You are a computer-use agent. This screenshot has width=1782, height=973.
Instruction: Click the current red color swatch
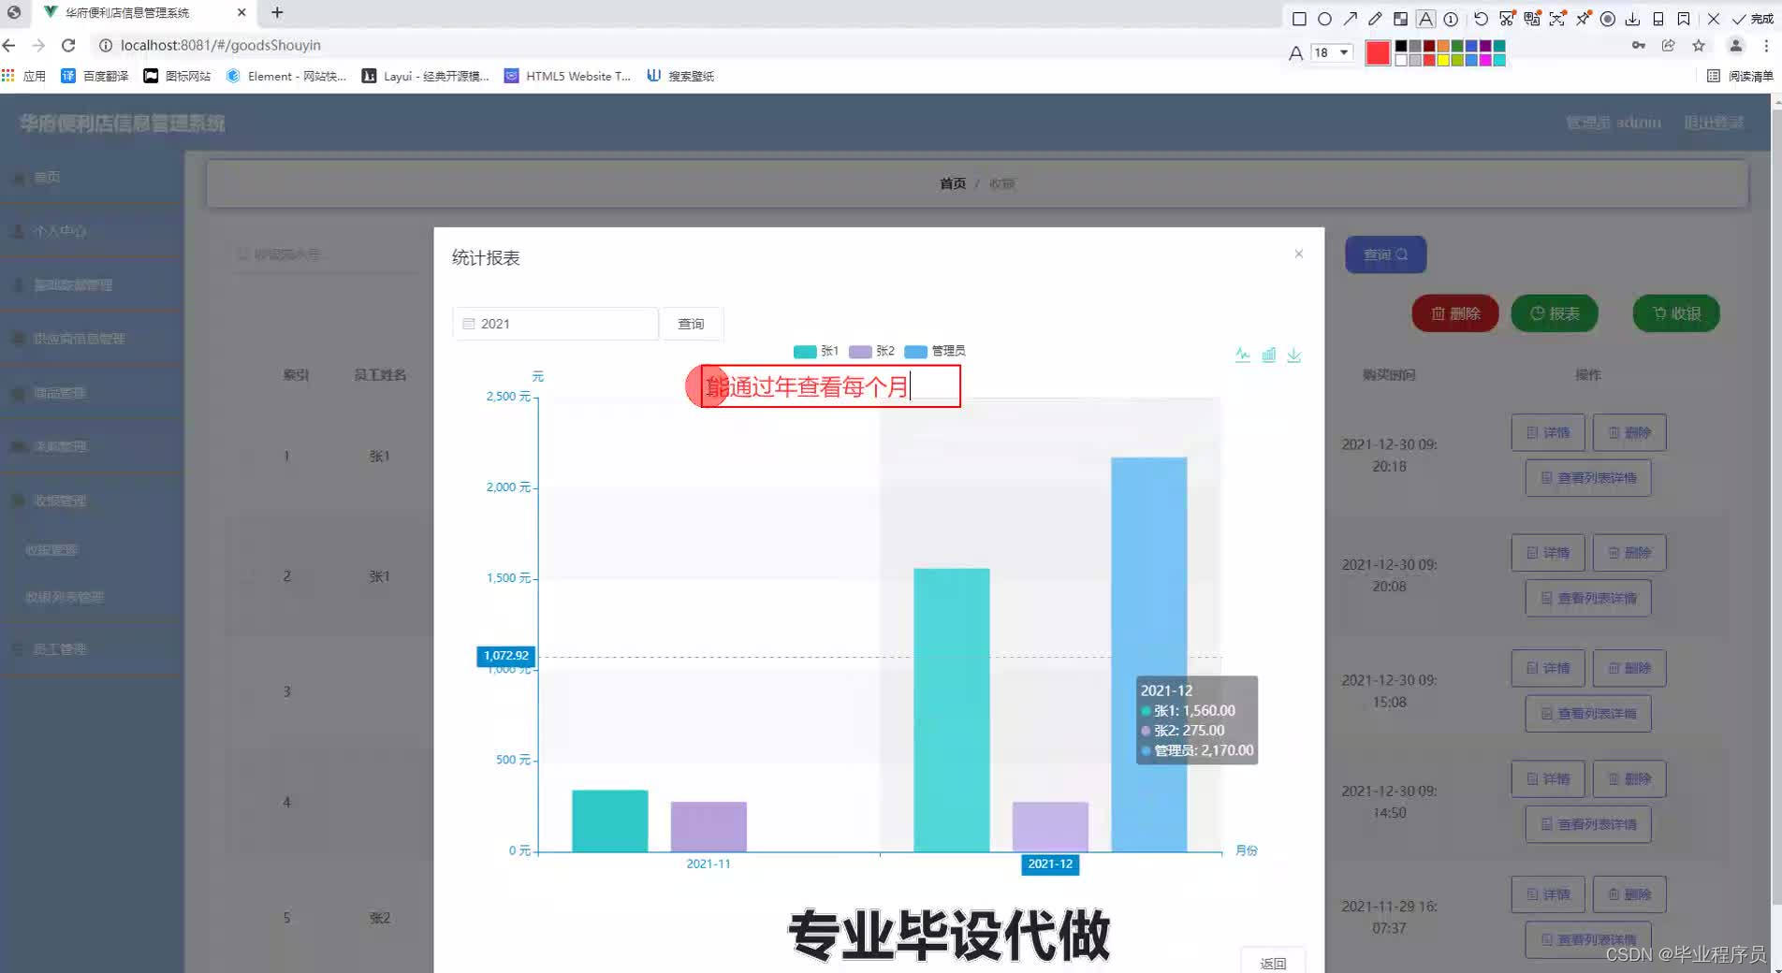pos(1378,53)
